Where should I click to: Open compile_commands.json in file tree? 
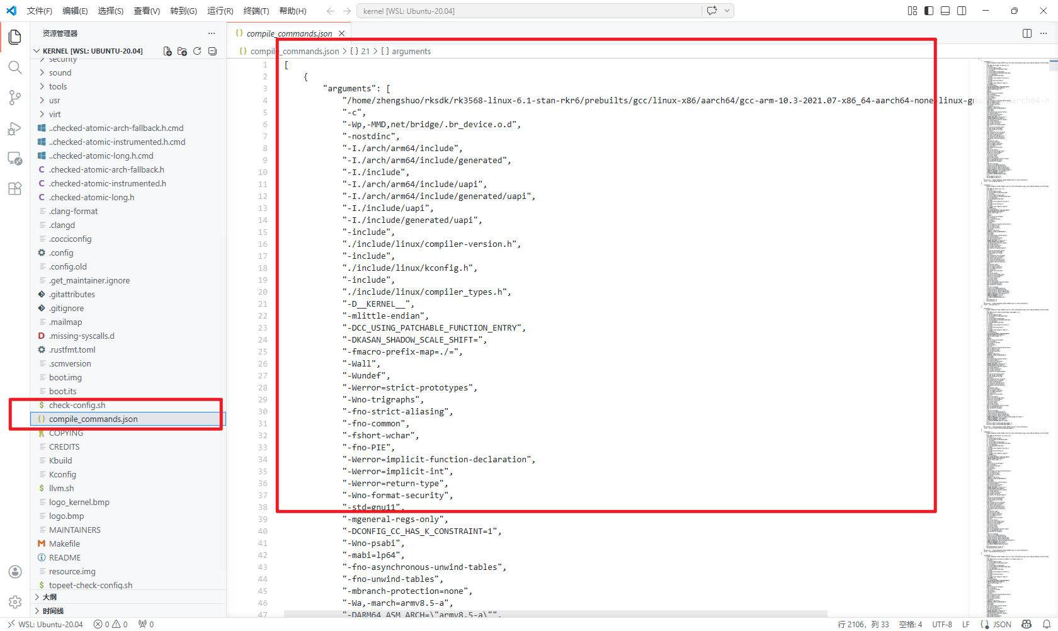coord(128,419)
